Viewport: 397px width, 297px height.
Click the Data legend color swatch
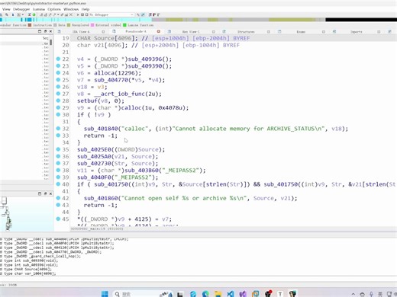coord(55,25)
